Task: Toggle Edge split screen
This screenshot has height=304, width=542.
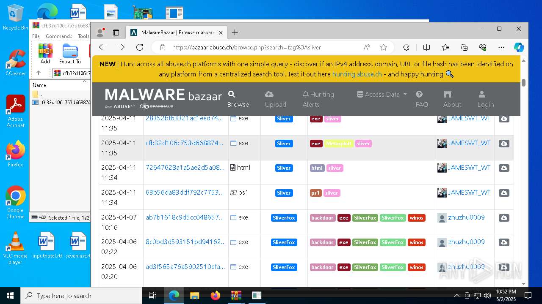Action: [x=426, y=47]
